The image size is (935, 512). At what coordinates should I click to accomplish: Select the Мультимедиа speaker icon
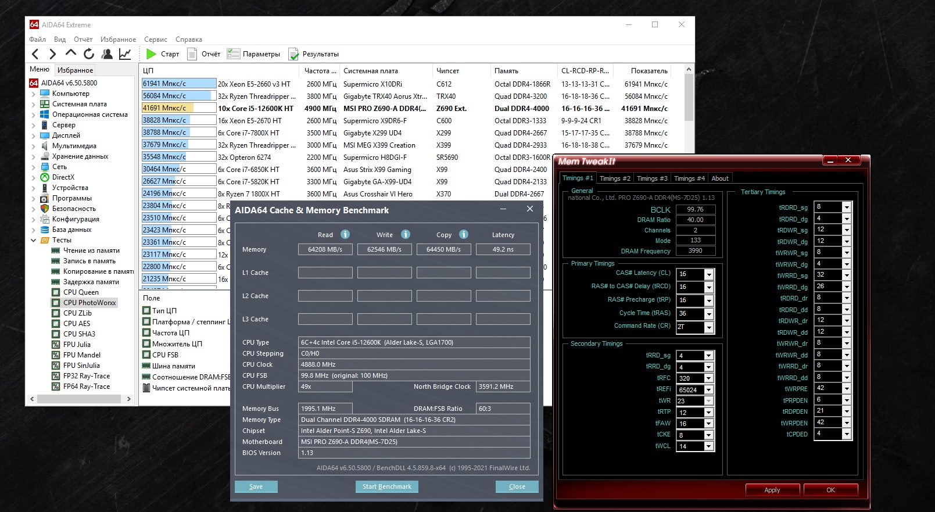point(45,146)
